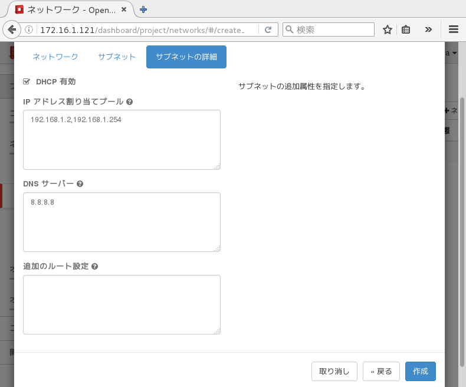Image resolution: width=466 pixels, height=387 pixels.
Task: Show help for IP アドレス割り当てプール
Action: (130, 102)
